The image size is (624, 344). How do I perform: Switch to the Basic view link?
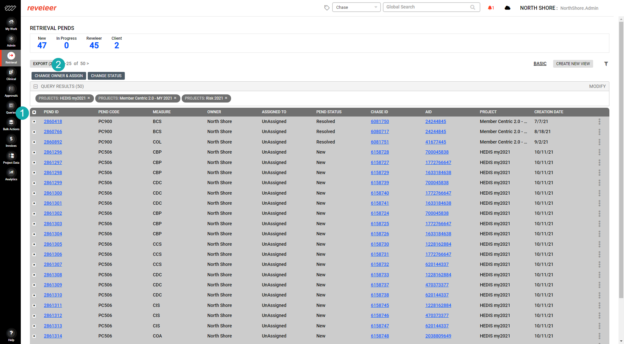[540, 64]
